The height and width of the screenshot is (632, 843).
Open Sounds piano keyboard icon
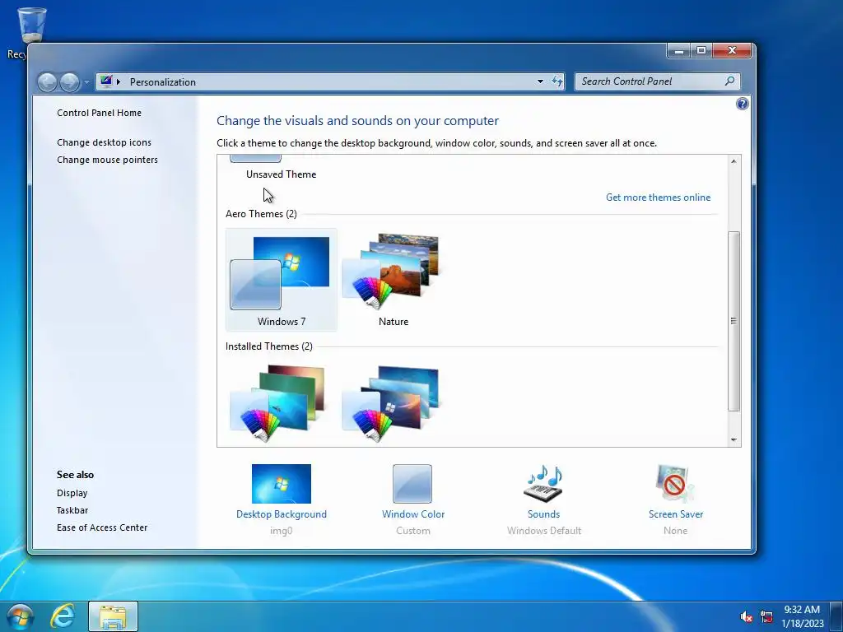543,484
